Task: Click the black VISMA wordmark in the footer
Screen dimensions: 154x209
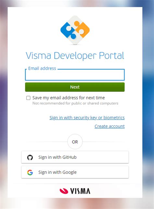Action: (80, 191)
